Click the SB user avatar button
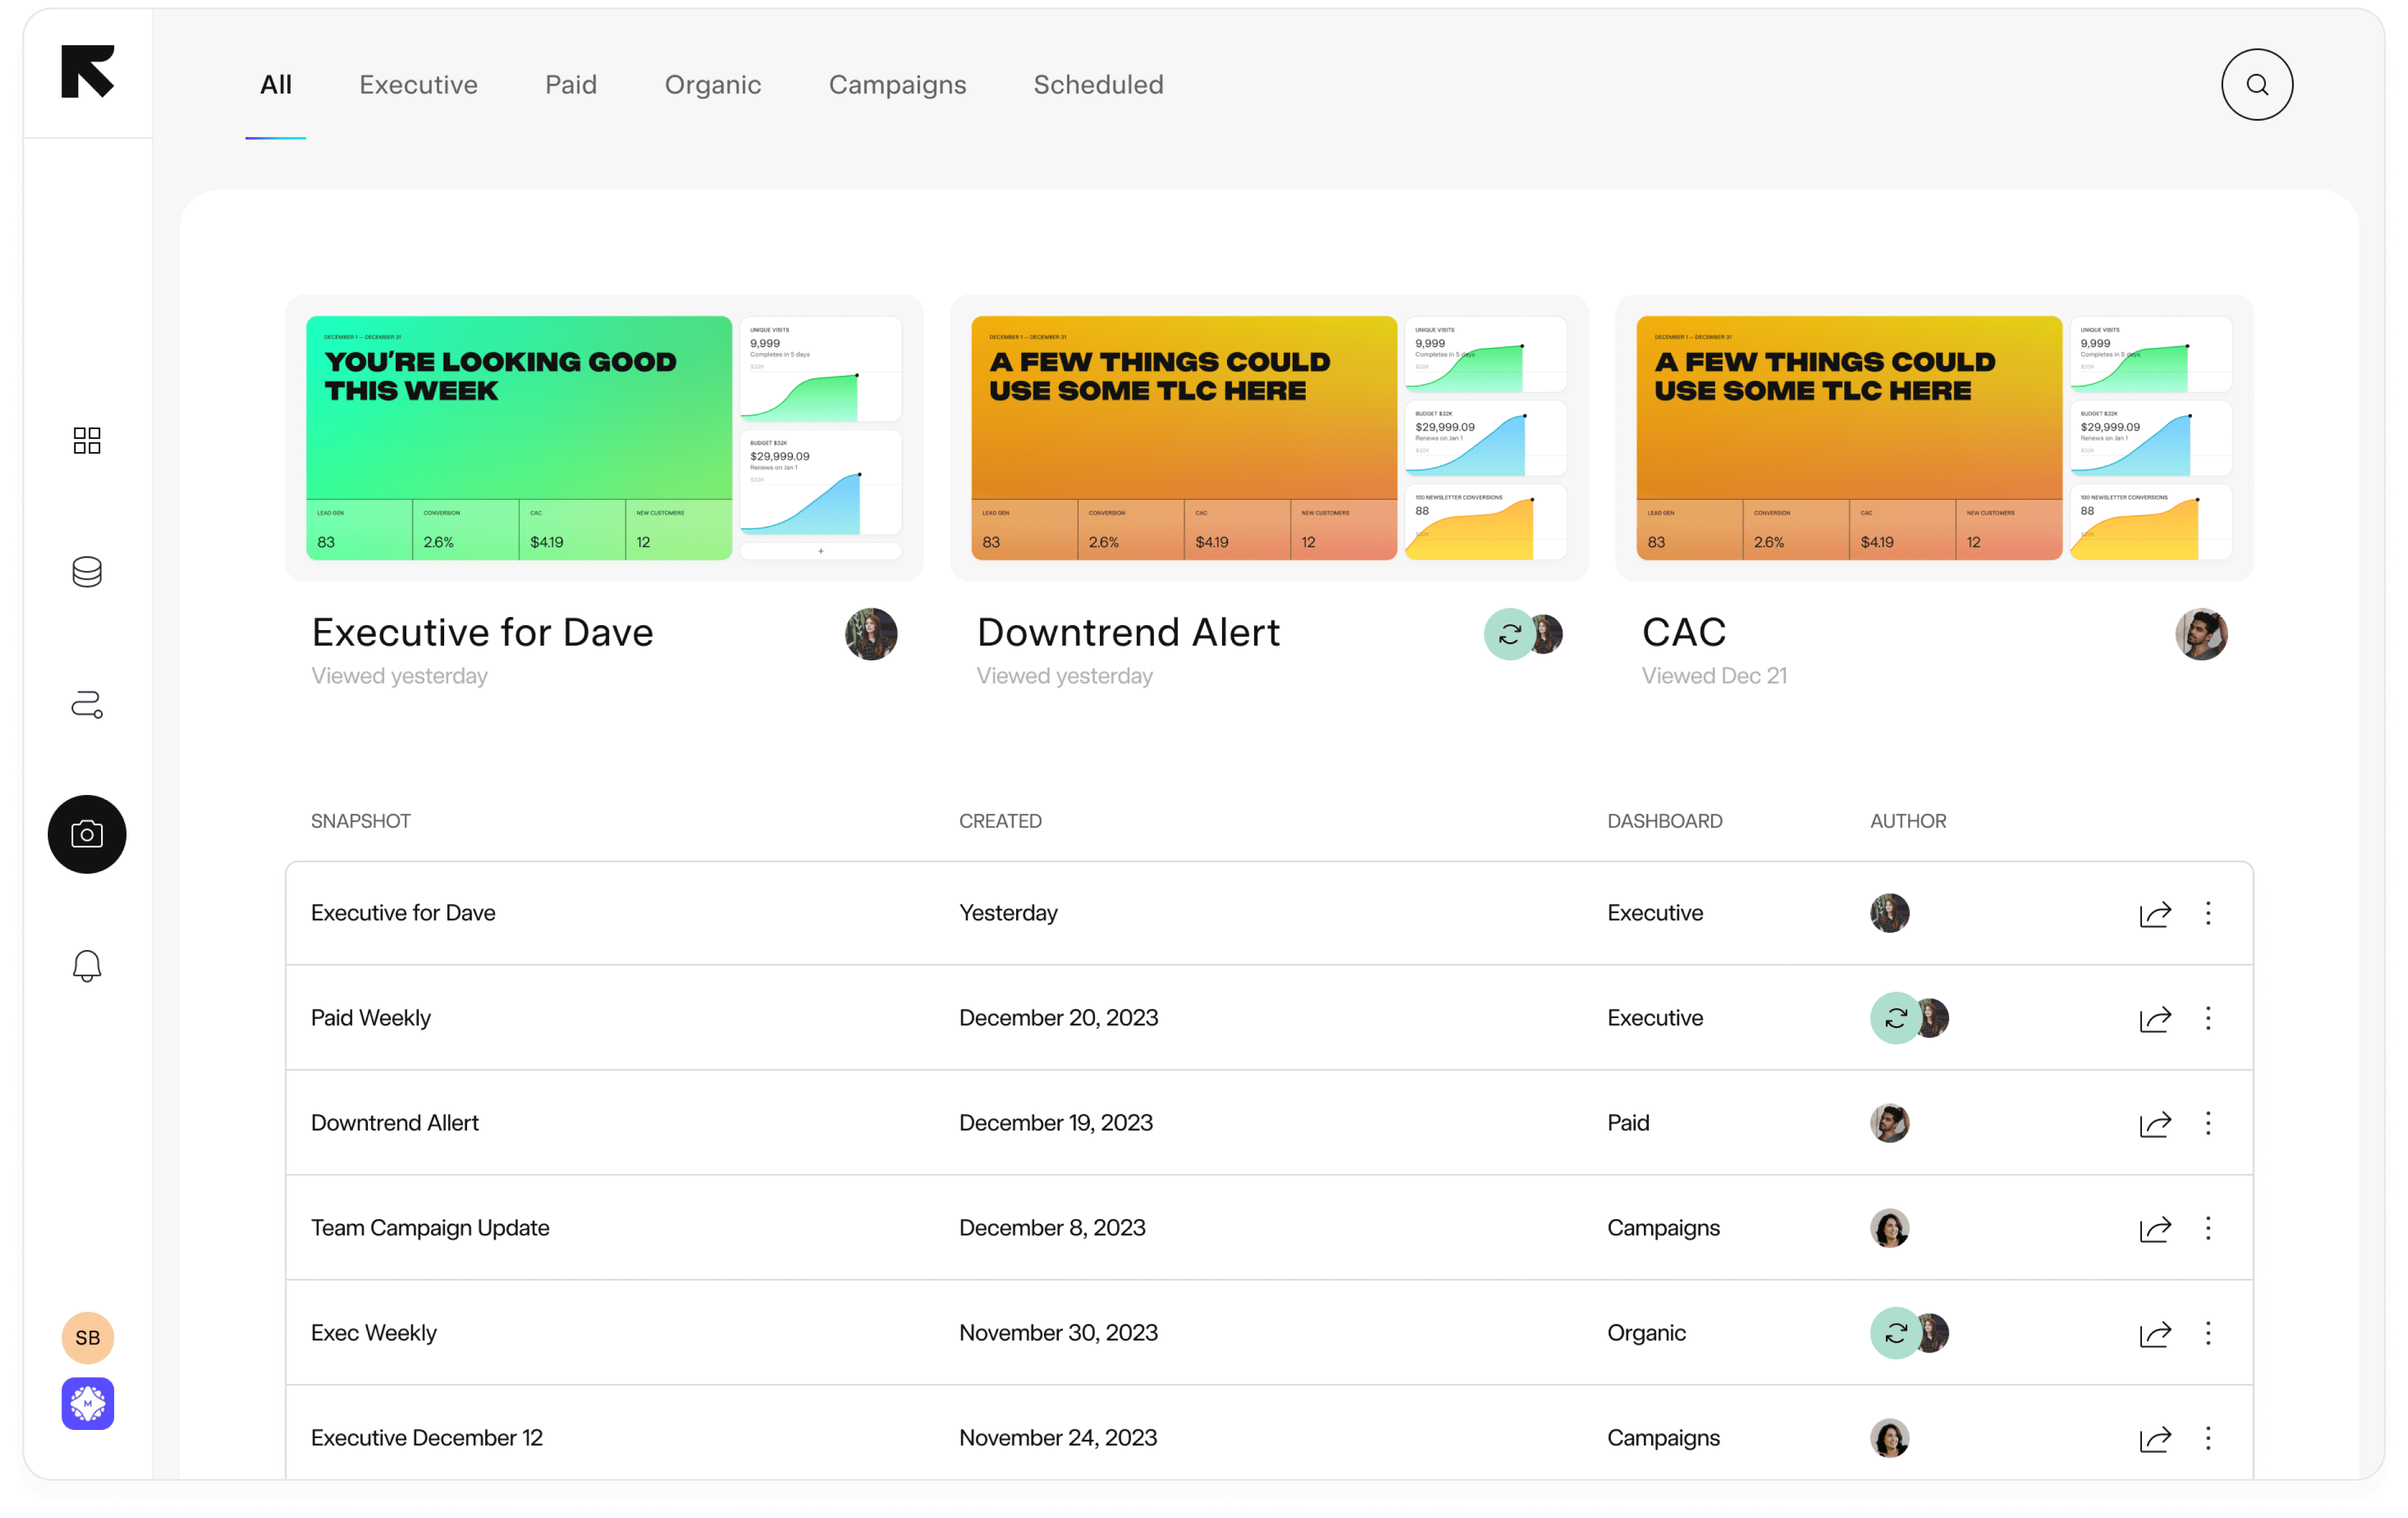This screenshot has width=2408, height=1518. [87, 1337]
